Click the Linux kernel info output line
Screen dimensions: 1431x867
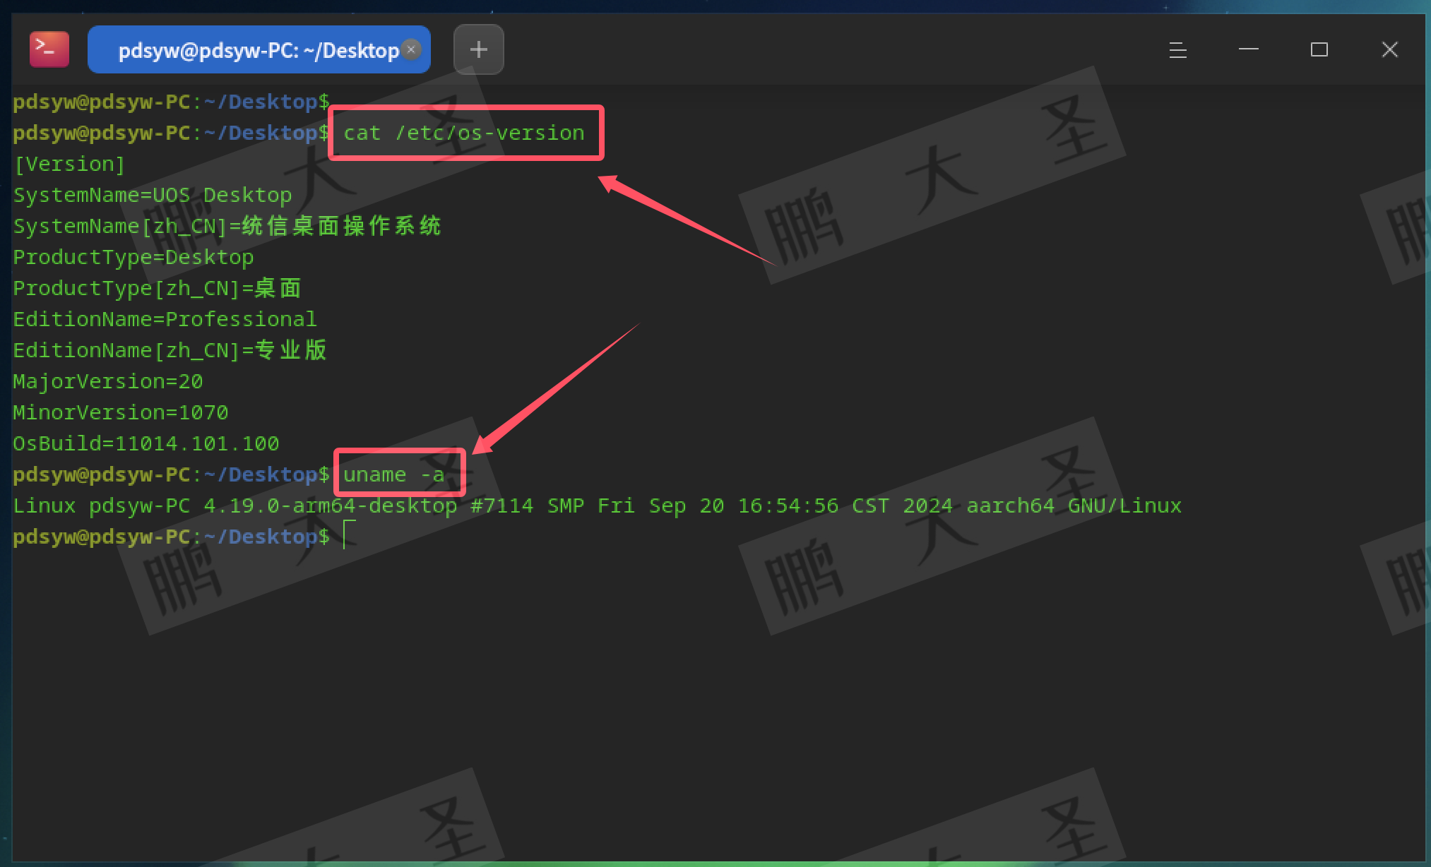pyautogui.click(x=597, y=506)
